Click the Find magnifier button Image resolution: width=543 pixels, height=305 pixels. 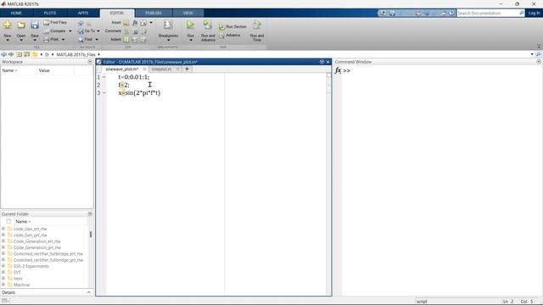pos(86,40)
